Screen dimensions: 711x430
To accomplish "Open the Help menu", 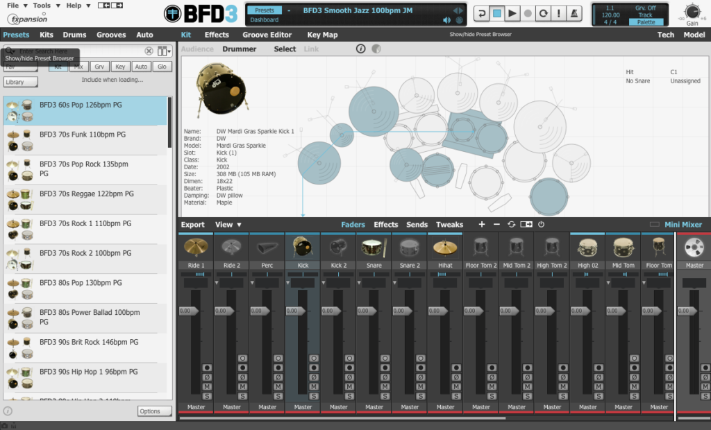I will tap(78, 6).
